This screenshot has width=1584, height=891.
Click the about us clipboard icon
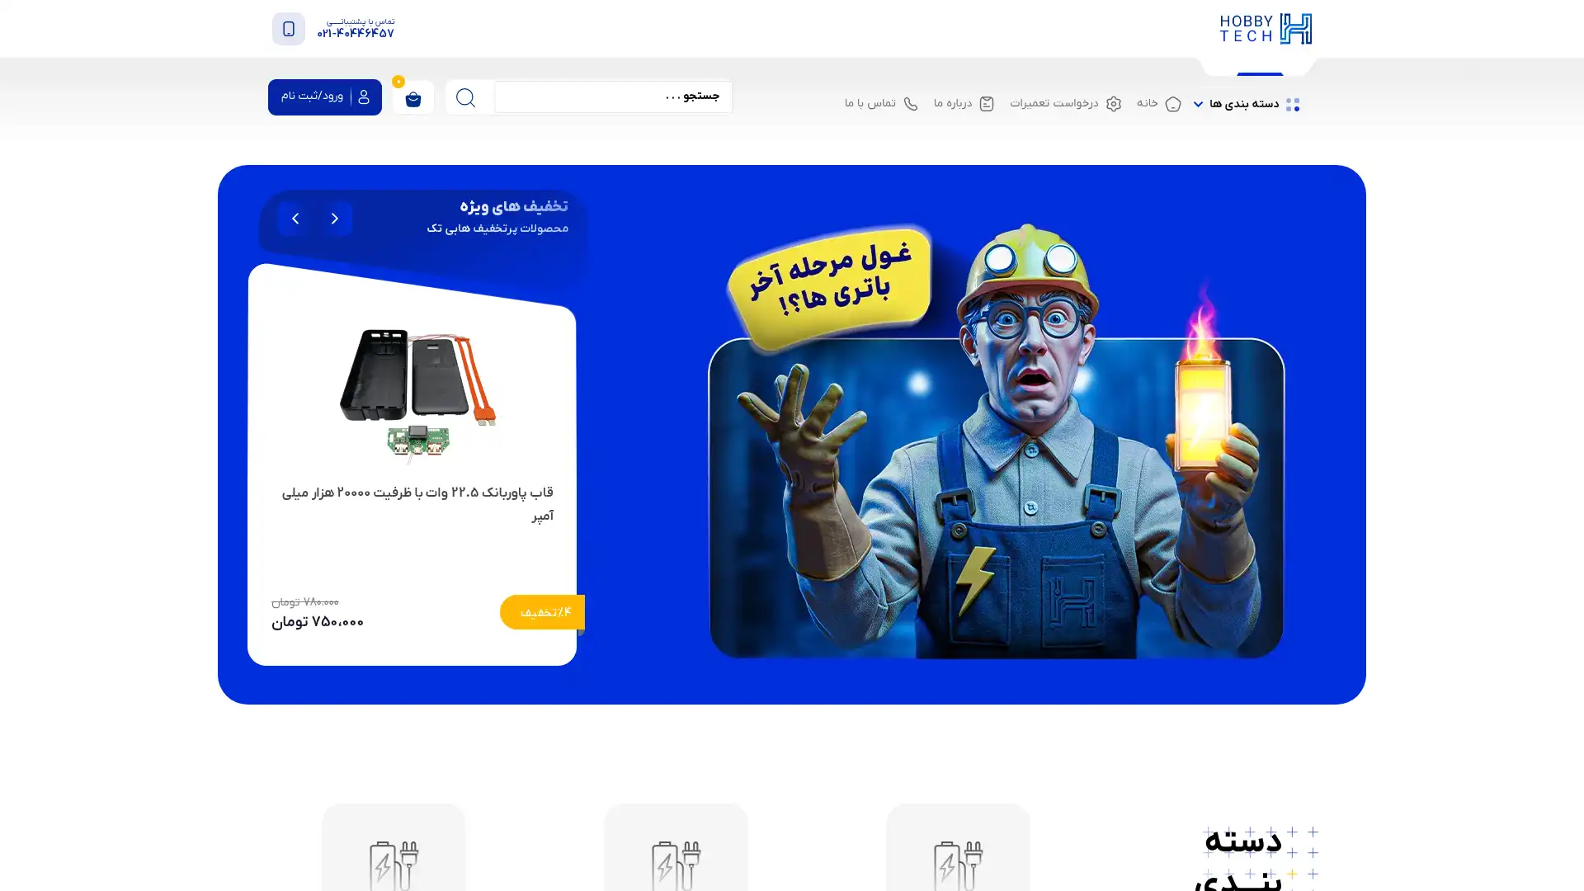click(x=987, y=104)
